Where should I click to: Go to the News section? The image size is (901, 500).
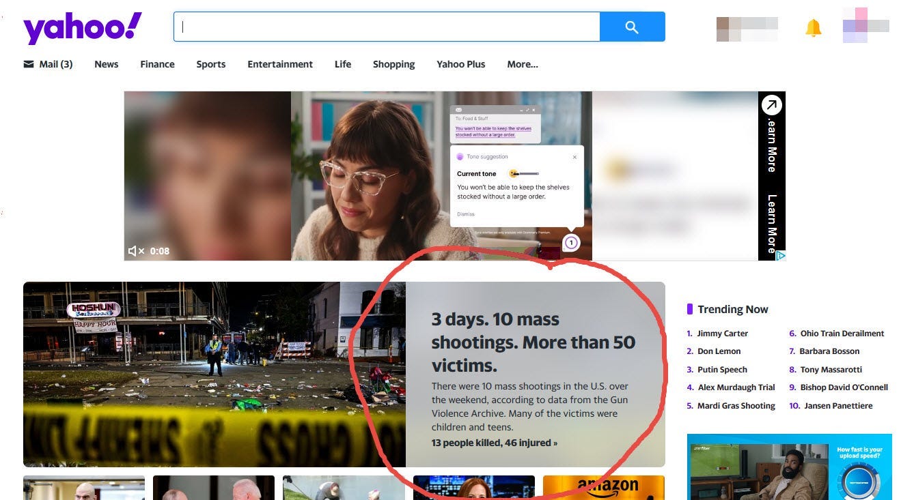point(106,64)
